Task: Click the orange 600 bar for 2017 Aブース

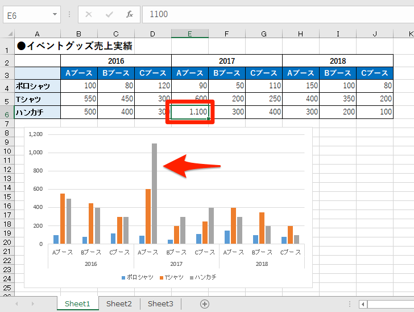Action: (148, 216)
